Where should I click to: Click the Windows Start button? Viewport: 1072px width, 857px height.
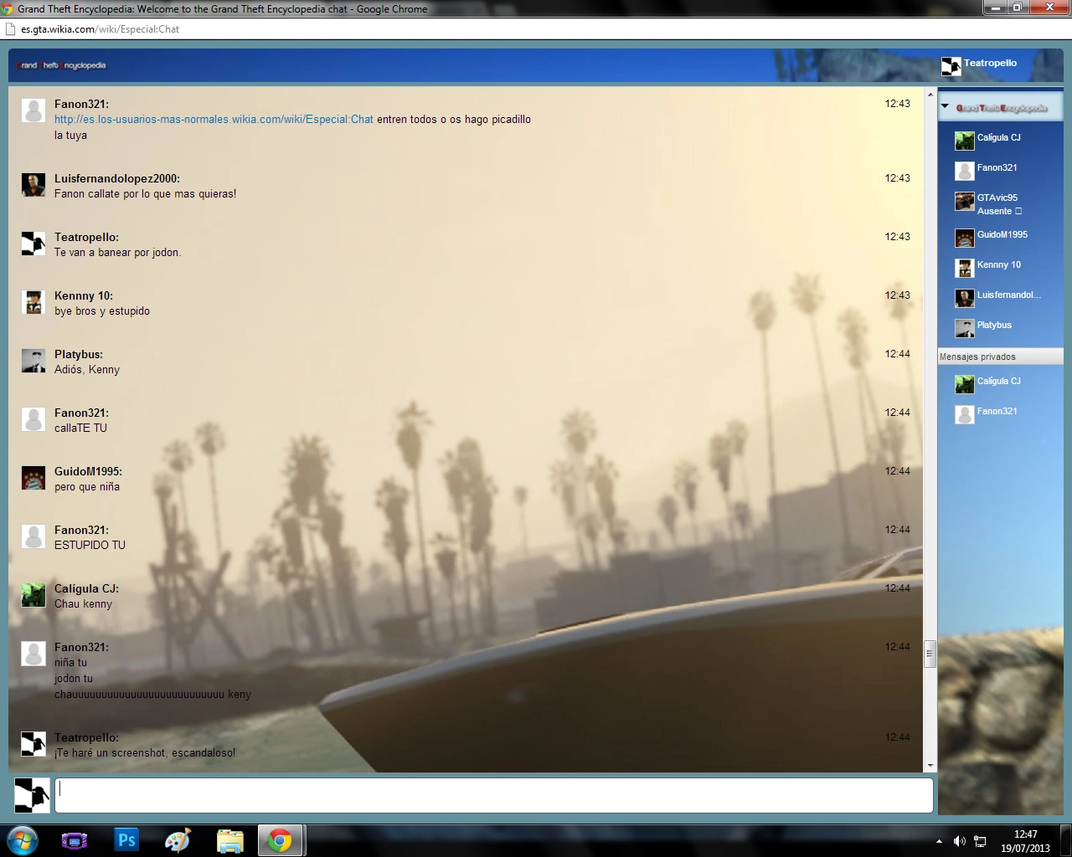[x=23, y=840]
